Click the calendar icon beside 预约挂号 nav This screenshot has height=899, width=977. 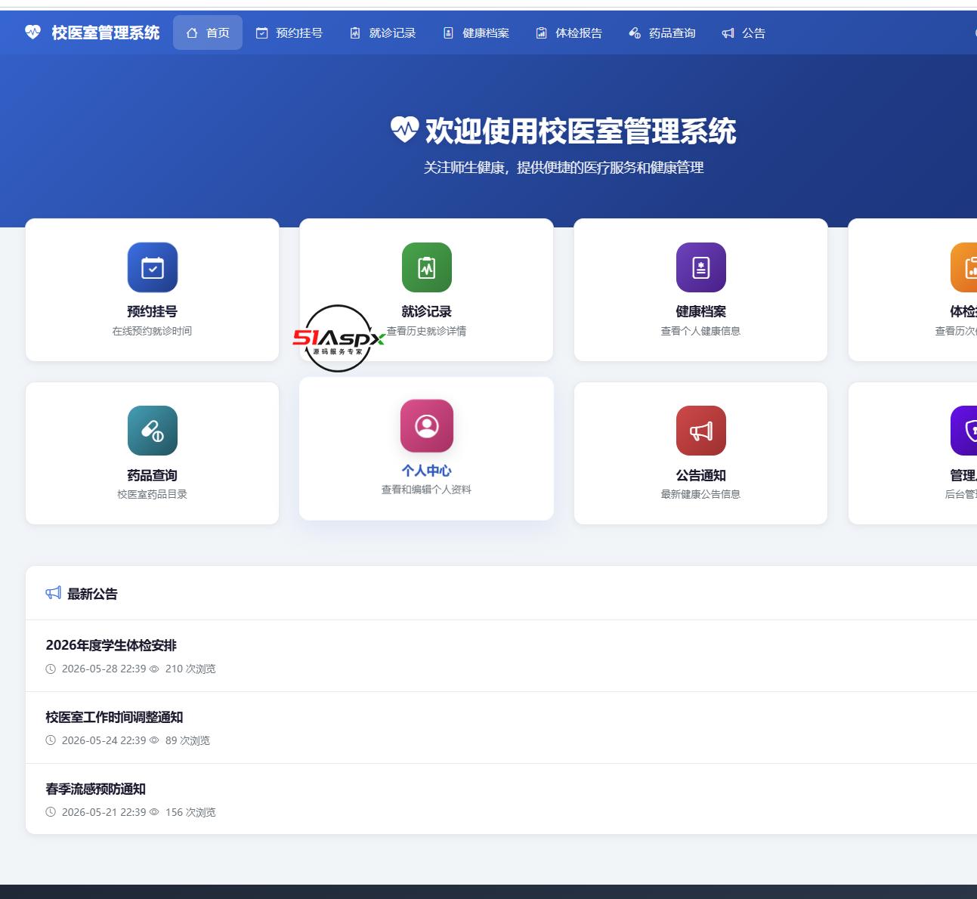[262, 32]
